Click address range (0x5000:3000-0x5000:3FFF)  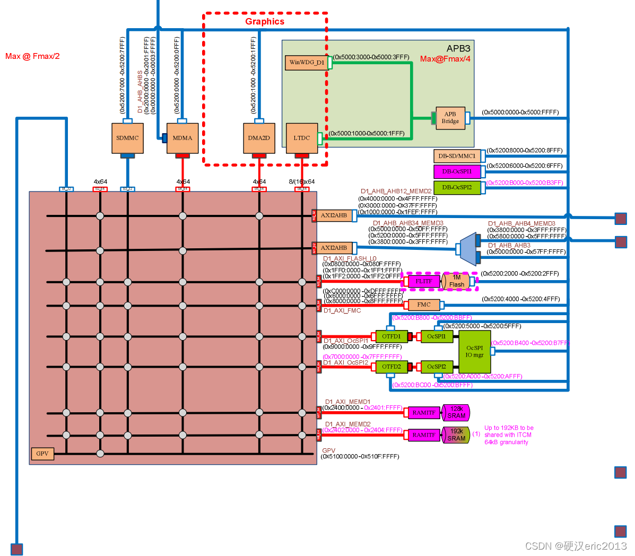click(371, 57)
